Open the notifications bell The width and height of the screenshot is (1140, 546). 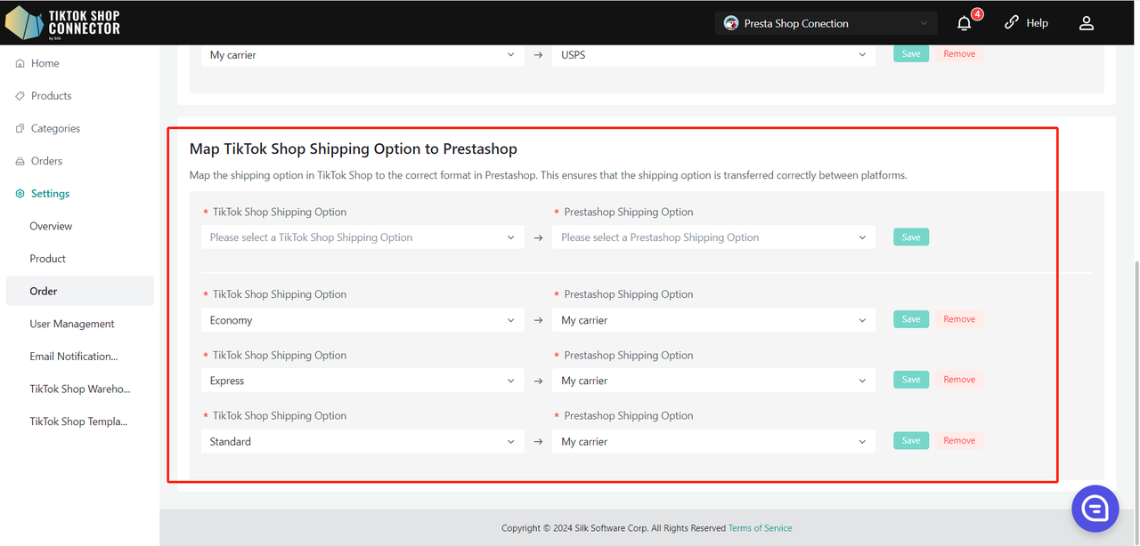(x=965, y=23)
